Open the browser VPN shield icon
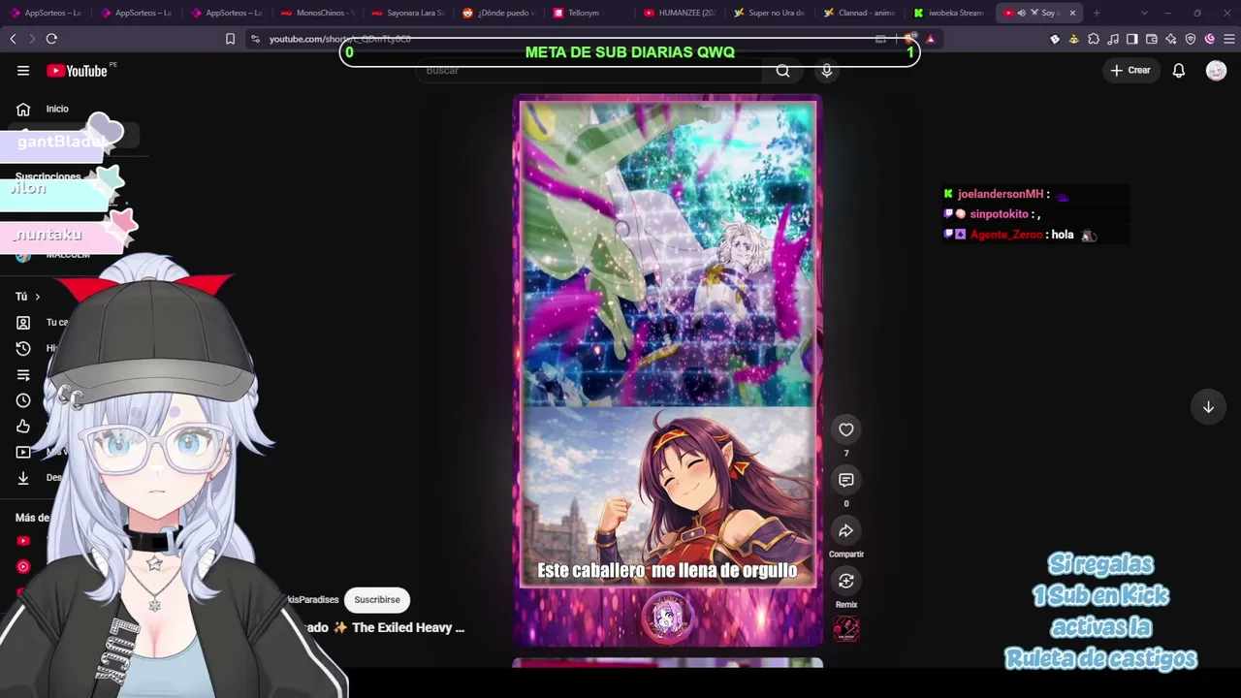 [1191, 39]
